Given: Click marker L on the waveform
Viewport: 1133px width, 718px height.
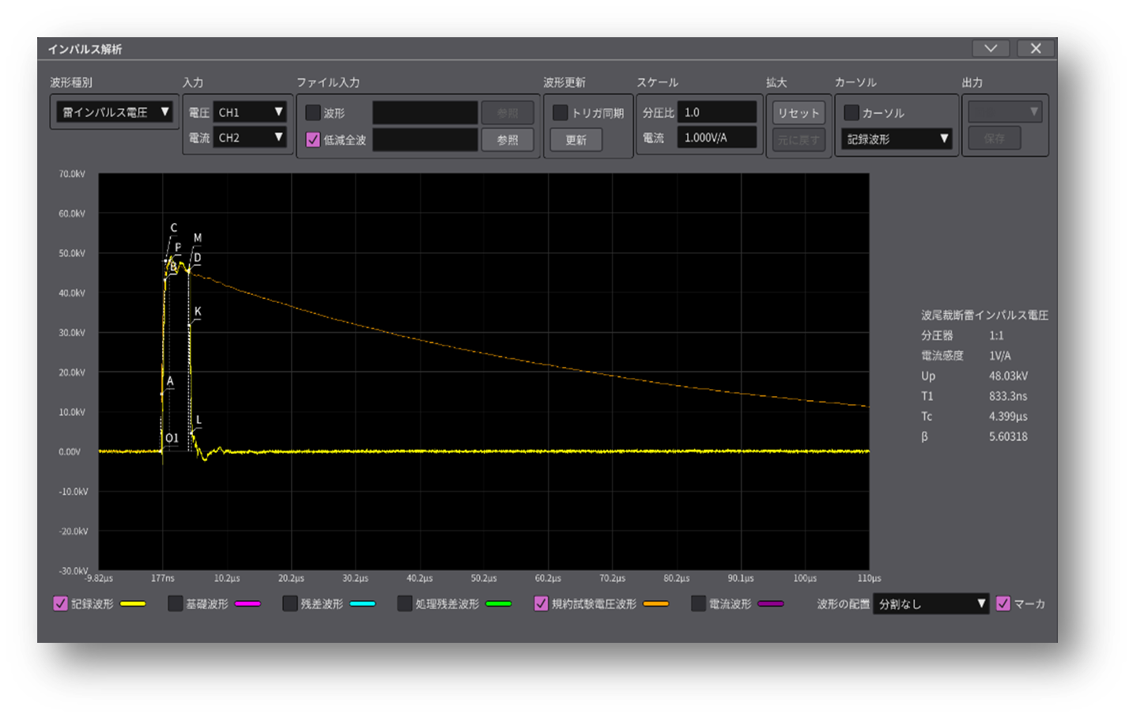Looking at the screenshot, I should pos(198,420).
